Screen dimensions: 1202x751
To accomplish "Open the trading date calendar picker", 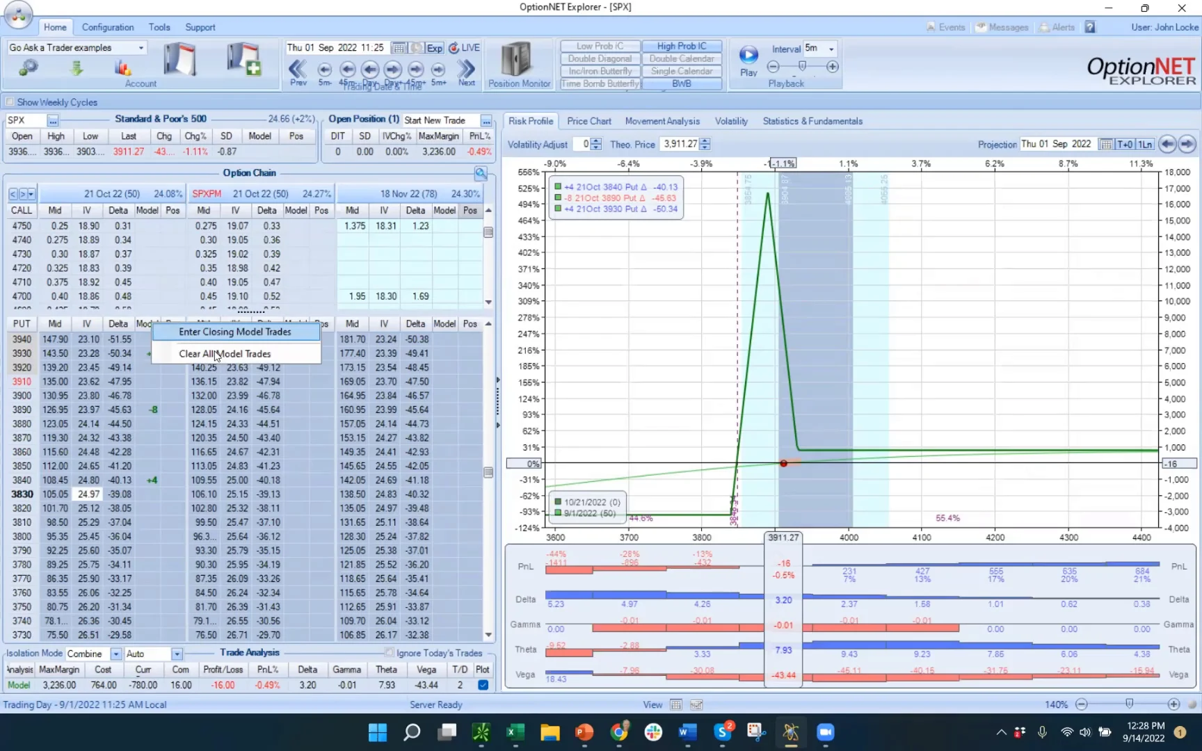I will pyautogui.click(x=399, y=48).
